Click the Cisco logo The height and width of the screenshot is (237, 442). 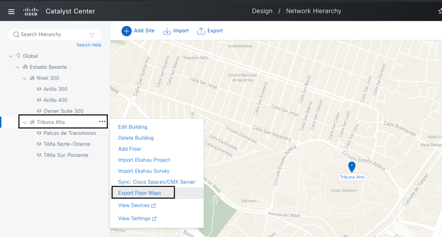point(31,12)
